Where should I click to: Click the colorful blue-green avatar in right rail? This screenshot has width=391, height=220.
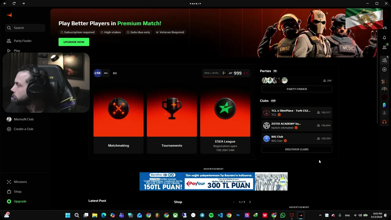384,105
